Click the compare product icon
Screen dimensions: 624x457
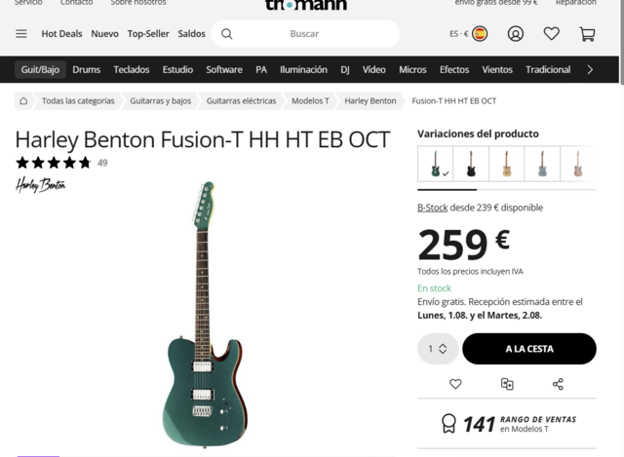pos(507,384)
